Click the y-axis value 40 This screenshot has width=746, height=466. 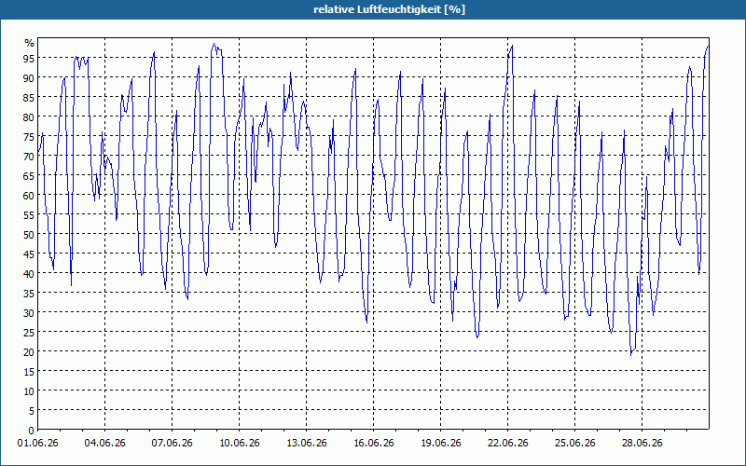click(x=29, y=273)
